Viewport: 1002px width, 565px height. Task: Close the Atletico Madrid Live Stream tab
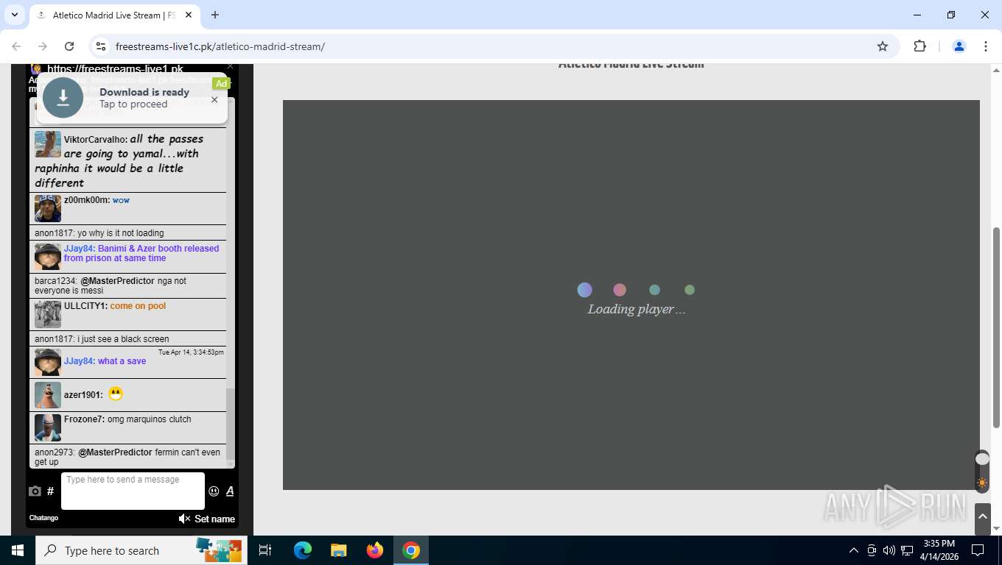[189, 15]
